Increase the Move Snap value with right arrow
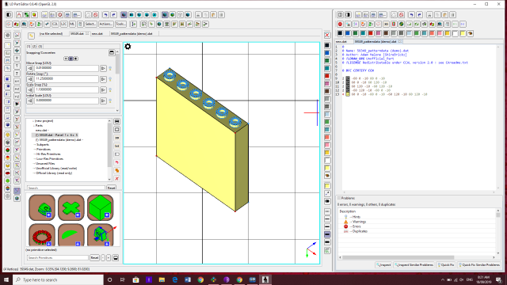This screenshot has height=285, width=507. [x=103, y=69]
